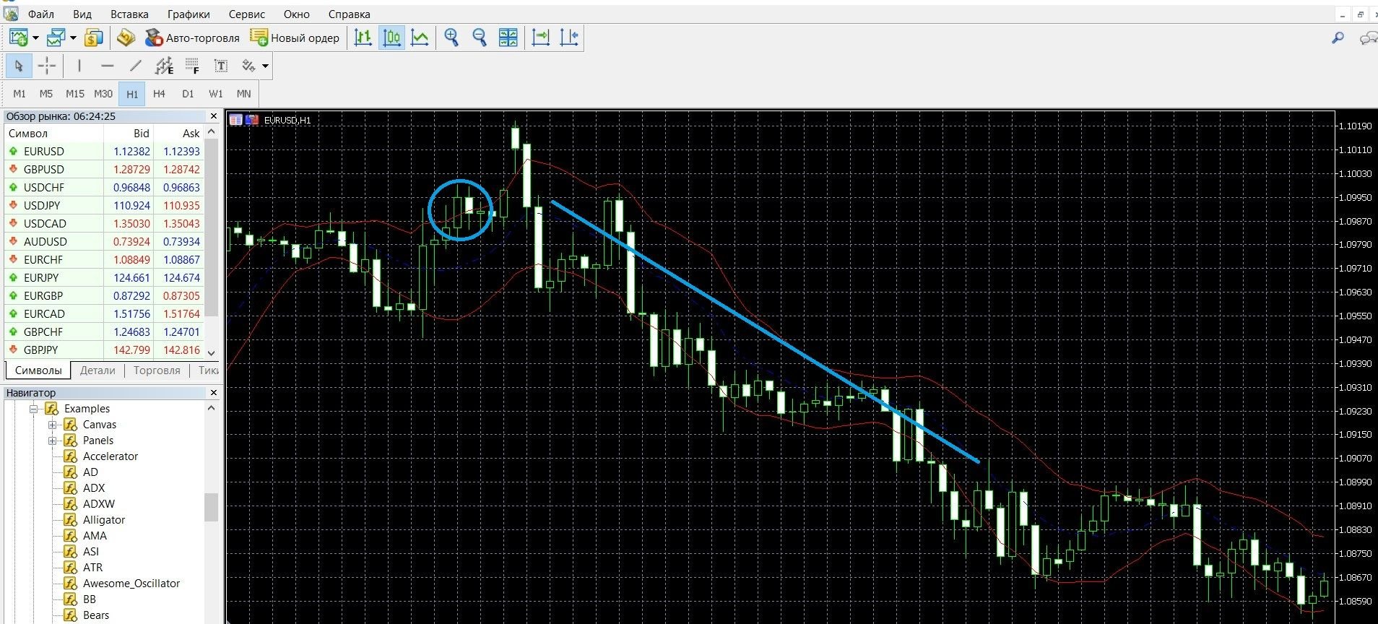Toggle chart auto-scroll icon
The width and height of the screenshot is (1378, 624).
coord(541,38)
